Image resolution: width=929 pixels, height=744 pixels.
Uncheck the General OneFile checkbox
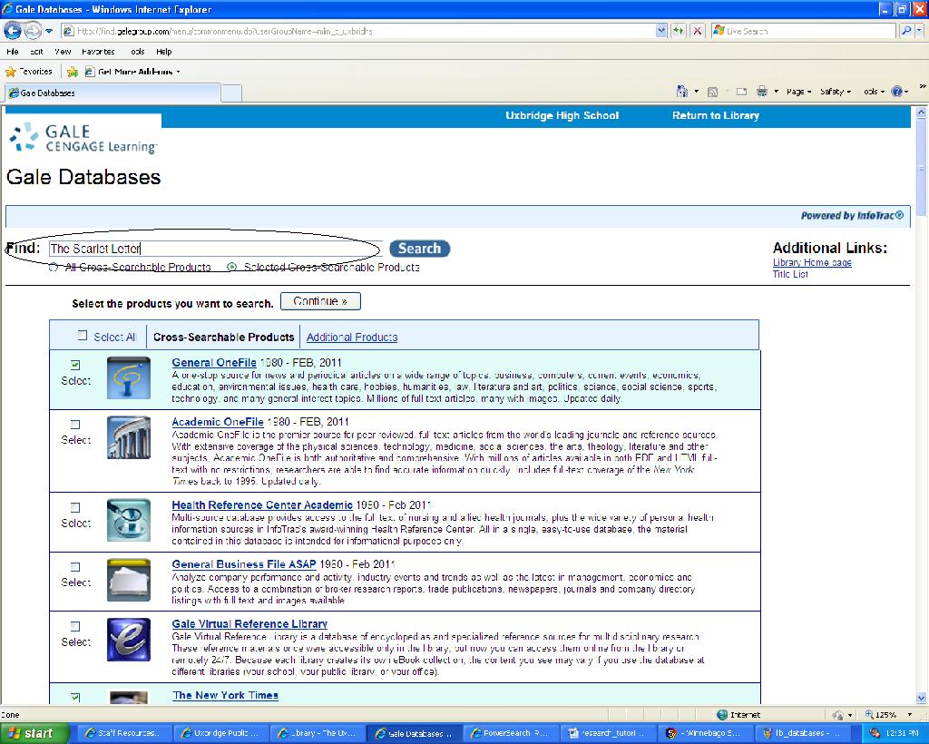coord(75,365)
